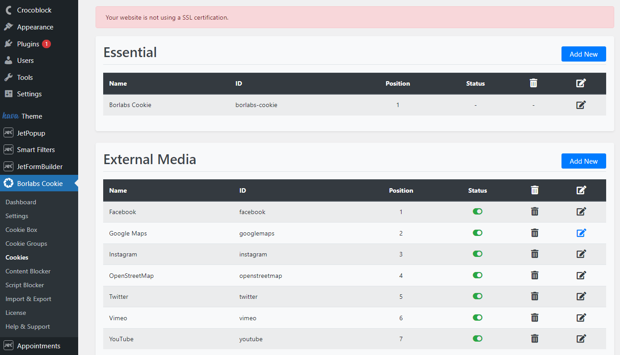Disable the Facebook cookie status toggle
The height and width of the screenshot is (355, 620).
pyautogui.click(x=478, y=211)
